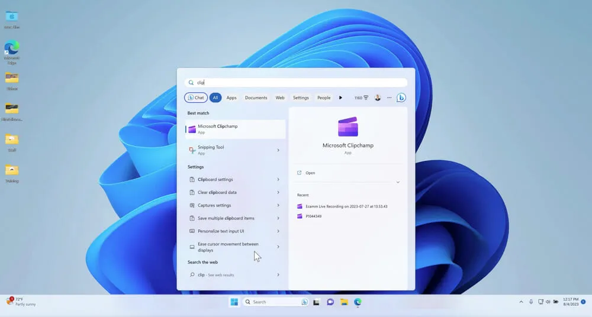The image size is (592, 317).
Task: Click the Snipping Tool app icon
Action: pos(192,150)
